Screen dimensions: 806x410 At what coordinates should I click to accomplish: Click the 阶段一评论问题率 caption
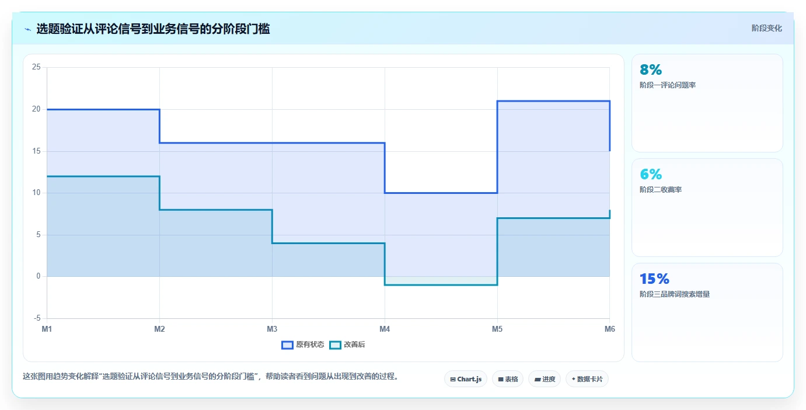(x=668, y=85)
